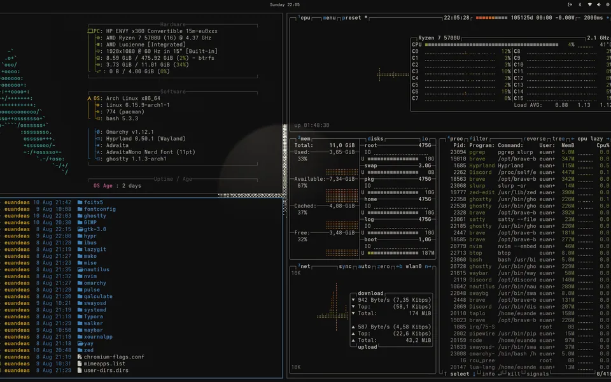Toggle auto scaling in btop net box
This screenshot has width=611, height=382.
(x=364, y=266)
